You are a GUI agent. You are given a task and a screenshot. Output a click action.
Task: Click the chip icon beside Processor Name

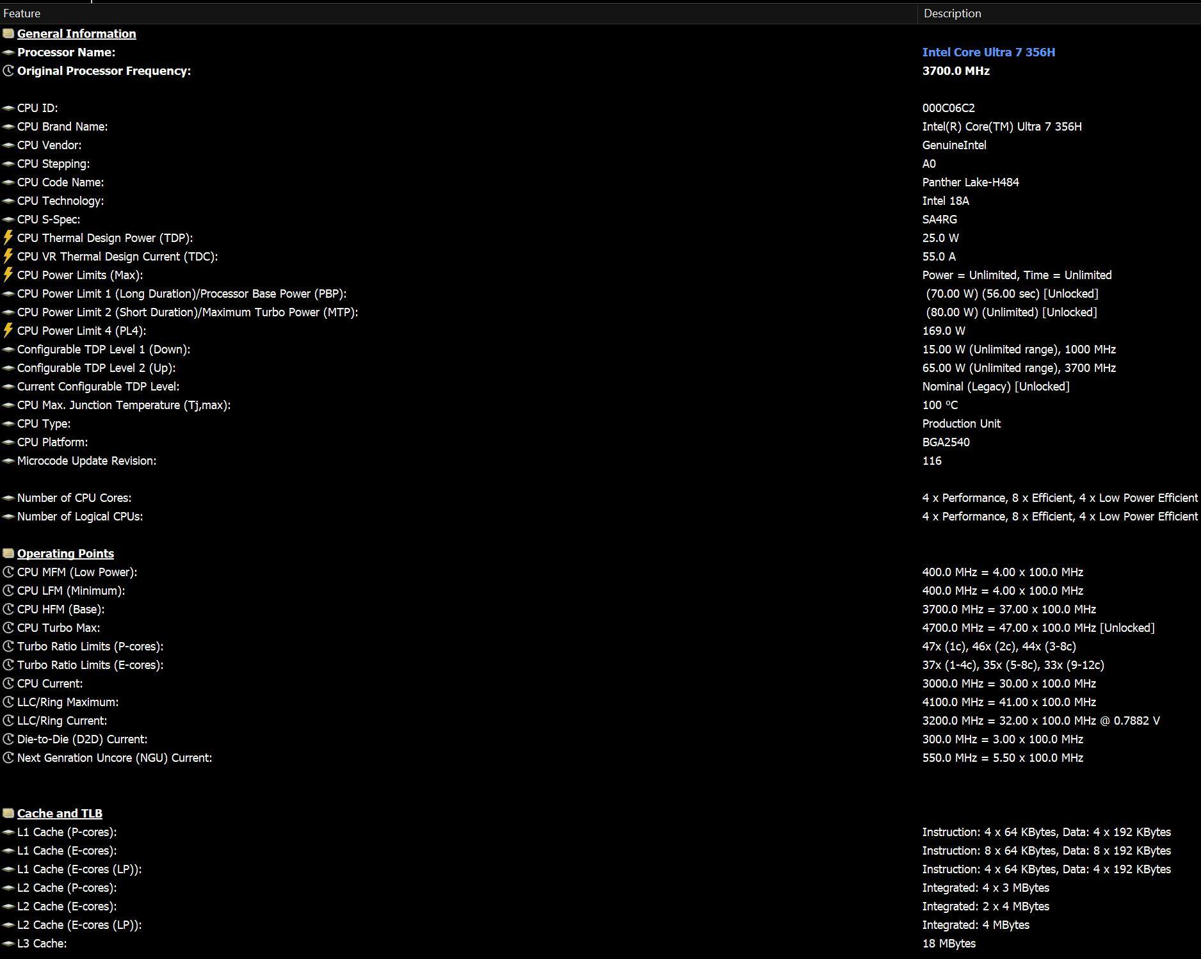8,52
